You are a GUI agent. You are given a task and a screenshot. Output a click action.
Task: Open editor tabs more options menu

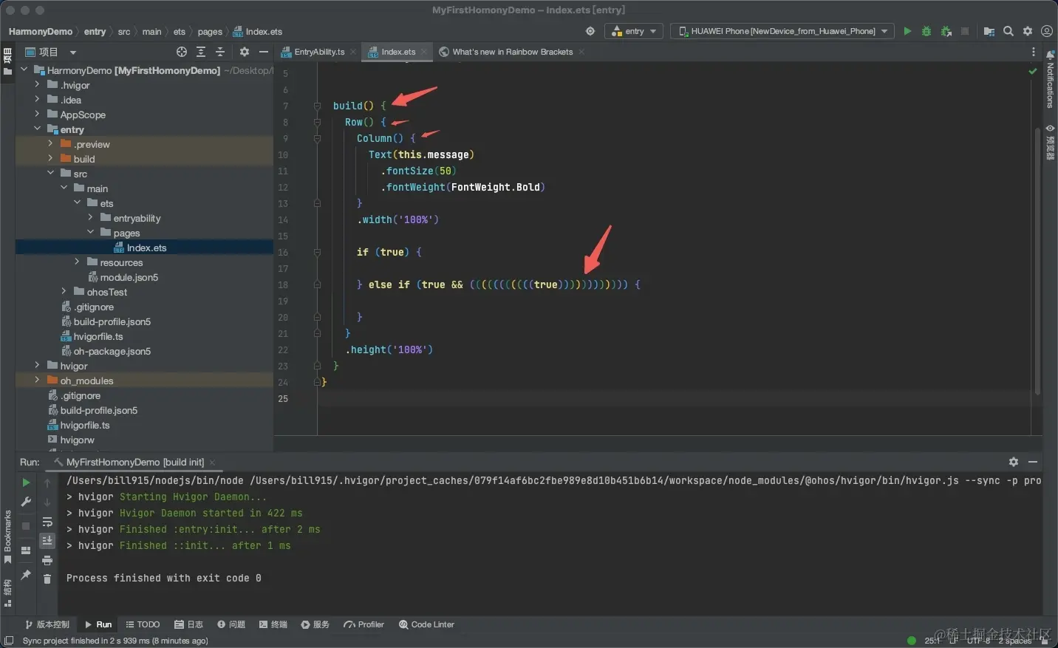click(x=1034, y=52)
